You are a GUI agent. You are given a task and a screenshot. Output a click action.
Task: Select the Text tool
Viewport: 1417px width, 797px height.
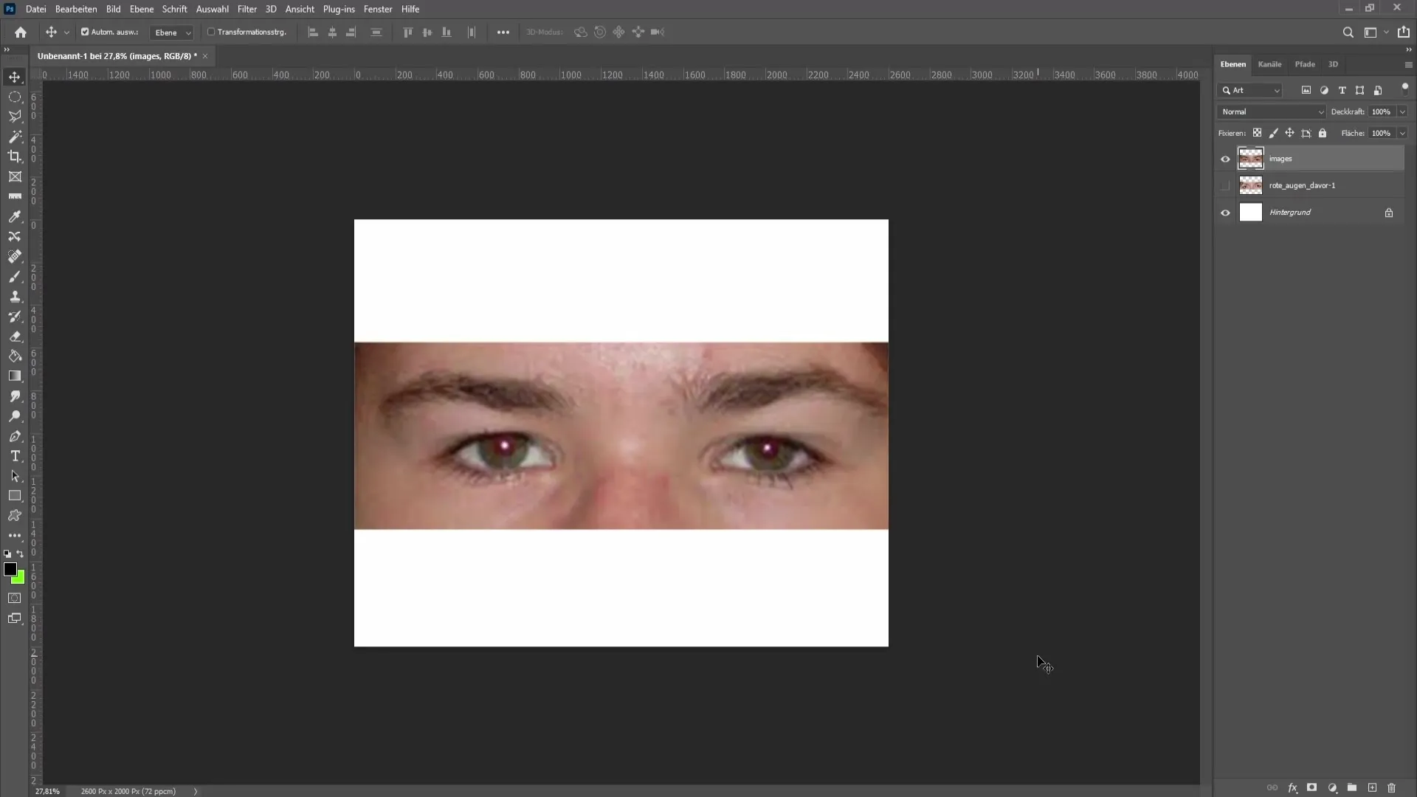[x=15, y=456]
